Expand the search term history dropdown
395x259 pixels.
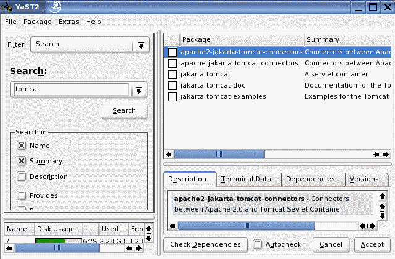(138, 90)
